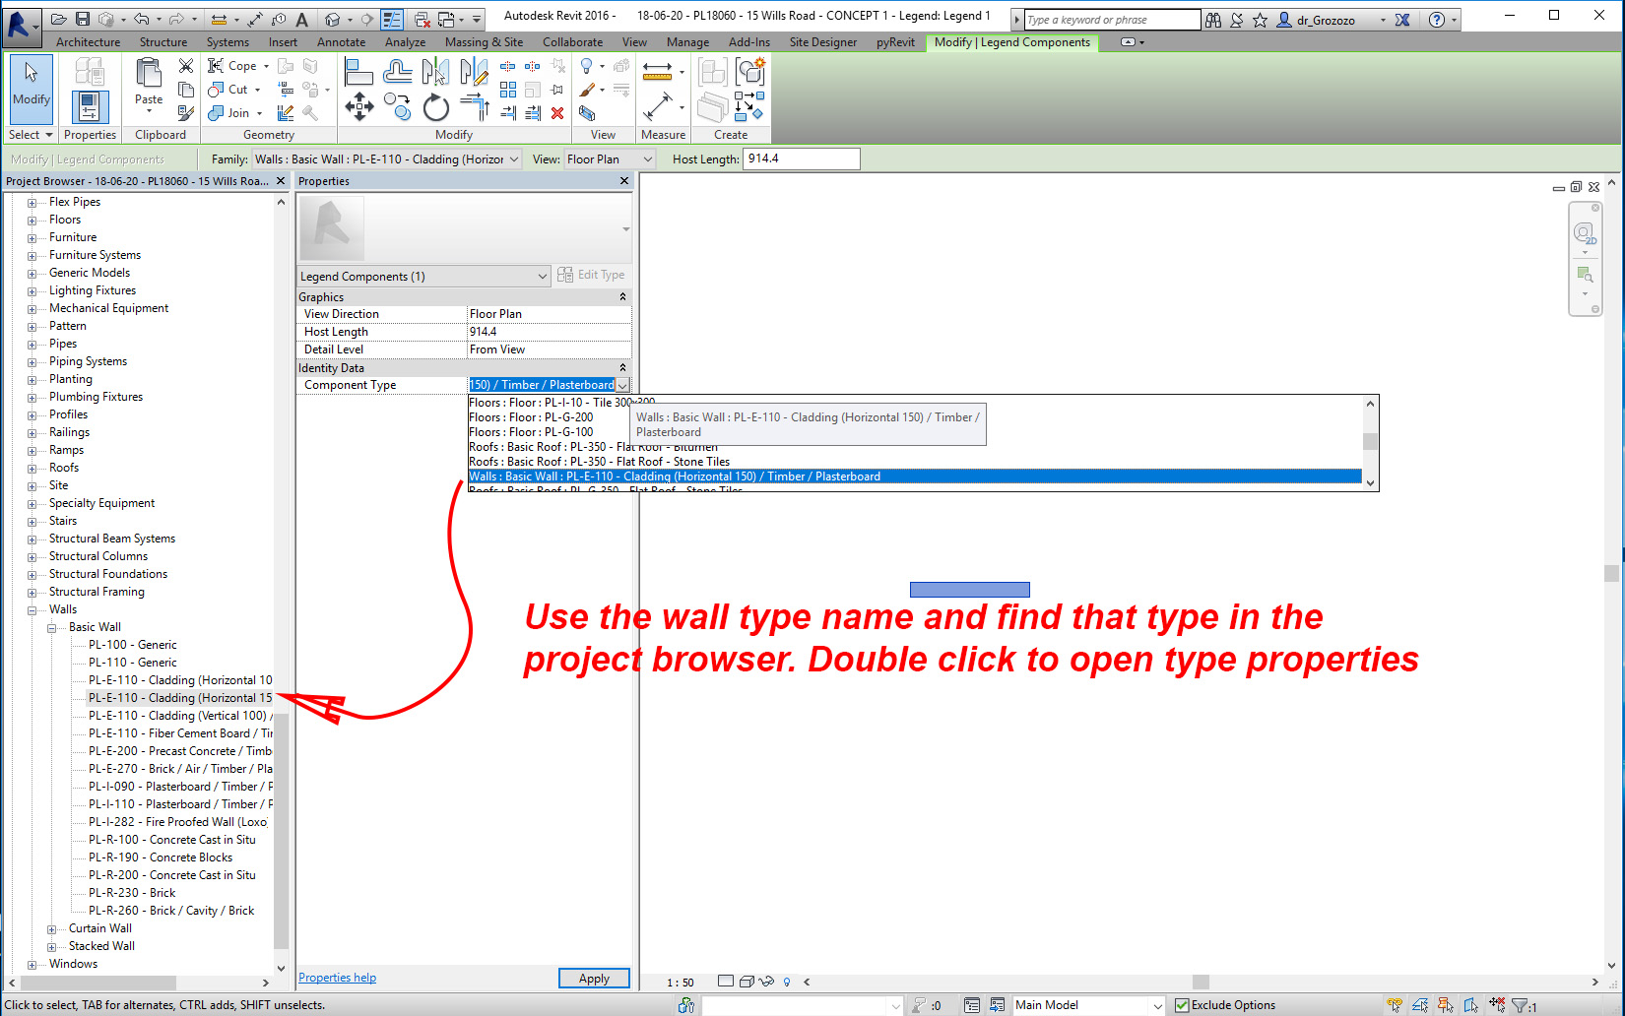This screenshot has height=1016, width=1625.
Task: Uncheck the Exclude Options checkbox
Action: [x=1181, y=1004]
